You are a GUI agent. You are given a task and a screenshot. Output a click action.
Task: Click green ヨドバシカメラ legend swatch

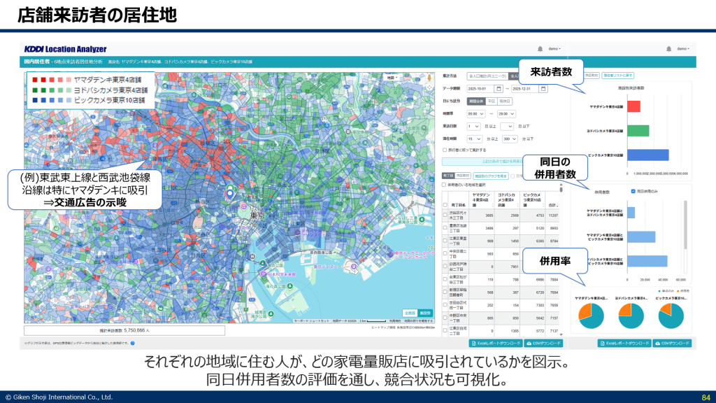35,90
